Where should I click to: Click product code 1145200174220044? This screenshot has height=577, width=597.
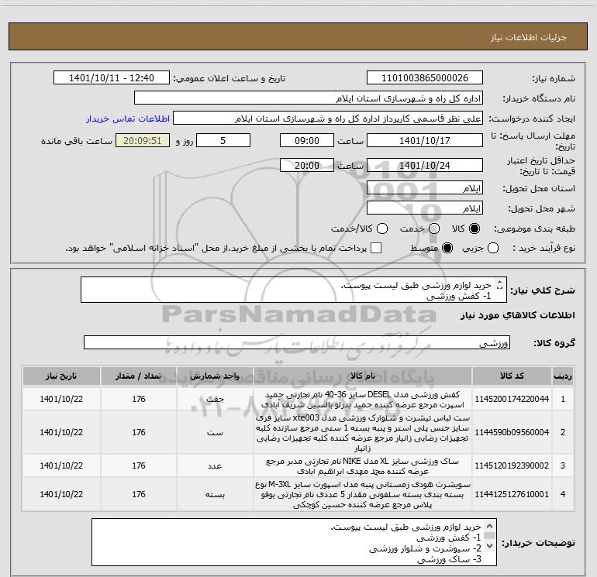tap(512, 399)
